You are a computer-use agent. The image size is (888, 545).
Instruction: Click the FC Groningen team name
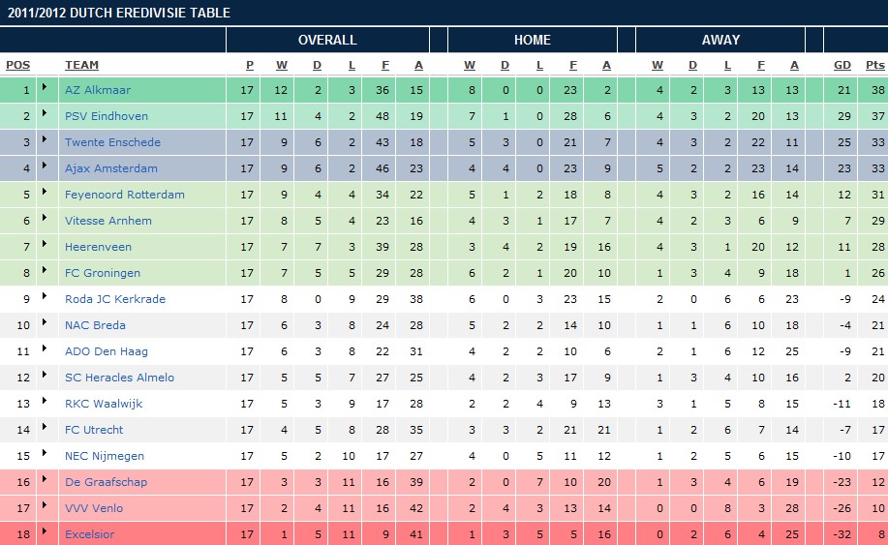[102, 273]
